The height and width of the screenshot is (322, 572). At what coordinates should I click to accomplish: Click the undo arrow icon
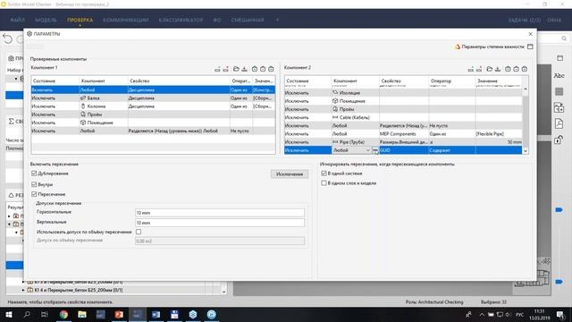coord(7,38)
